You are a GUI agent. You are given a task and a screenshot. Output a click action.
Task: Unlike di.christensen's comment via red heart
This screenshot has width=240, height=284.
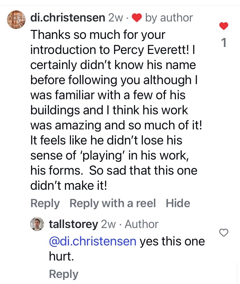(x=223, y=26)
